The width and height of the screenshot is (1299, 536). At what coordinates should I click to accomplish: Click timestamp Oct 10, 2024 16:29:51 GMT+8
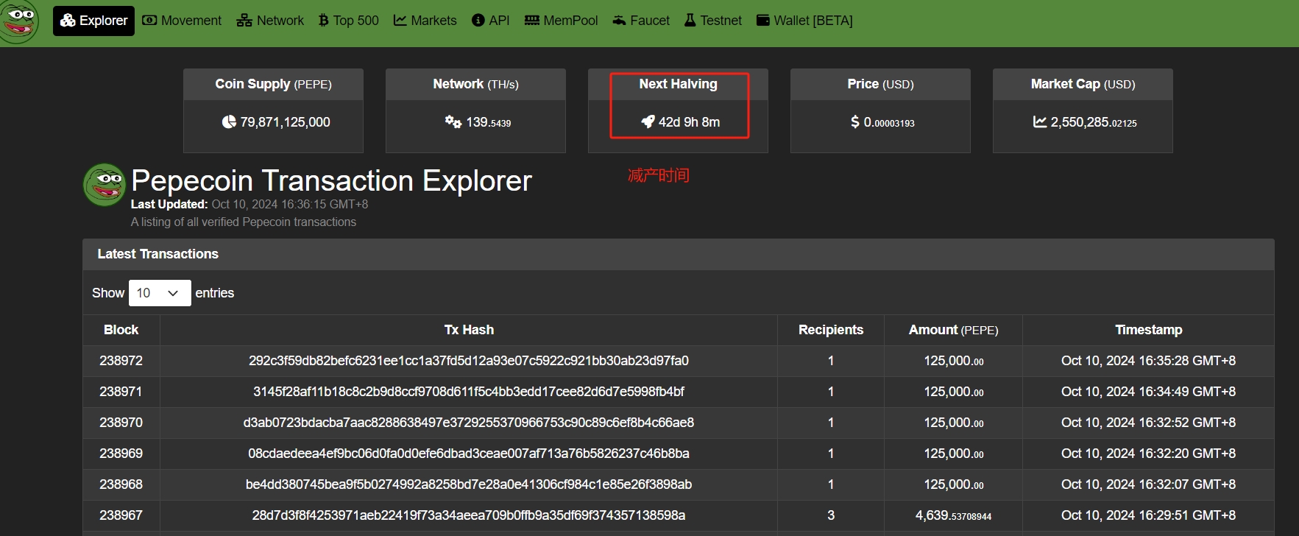tap(1148, 515)
